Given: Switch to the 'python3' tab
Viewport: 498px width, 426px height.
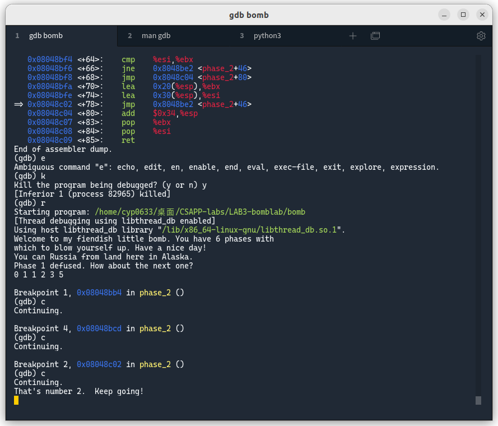Looking at the screenshot, I should pyautogui.click(x=267, y=36).
